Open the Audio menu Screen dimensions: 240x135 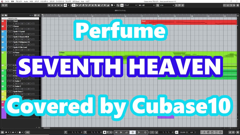click(x=26, y=1)
